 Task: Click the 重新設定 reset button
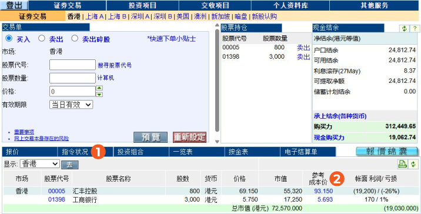(189, 137)
